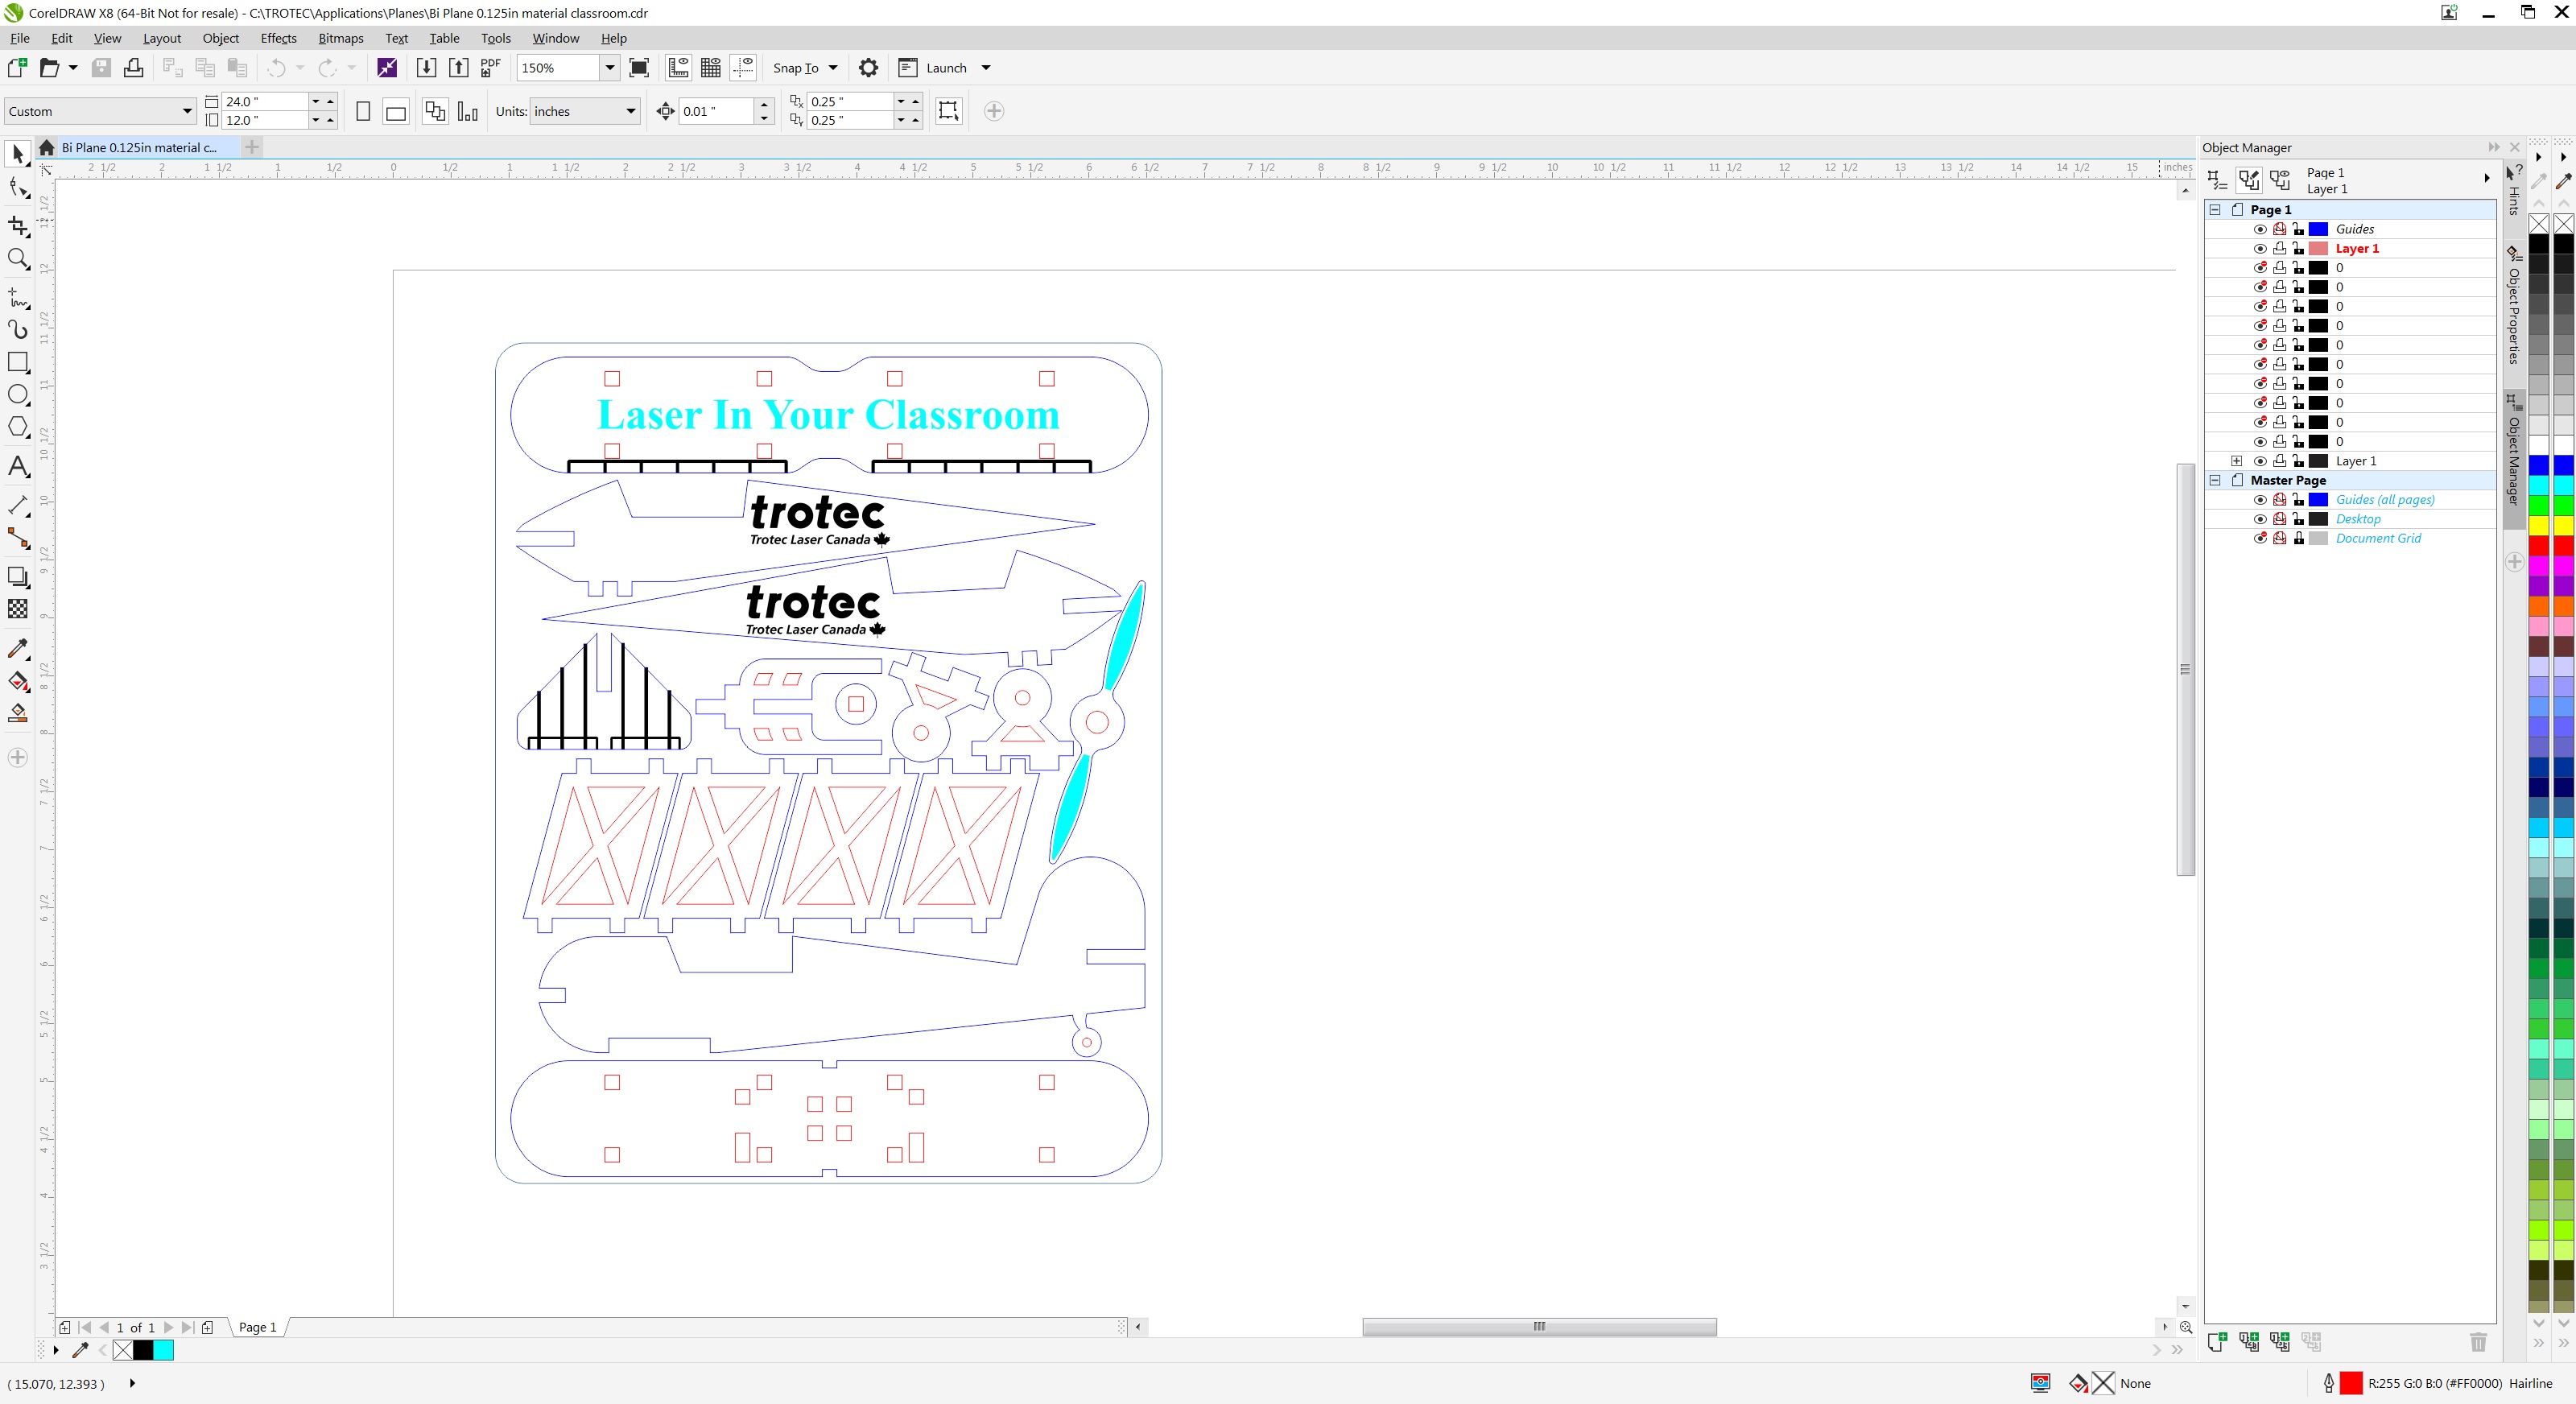Image resolution: width=2576 pixels, height=1404 pixels.
Task: Click the Page 1 tab at bottom
Action: 257,1327
